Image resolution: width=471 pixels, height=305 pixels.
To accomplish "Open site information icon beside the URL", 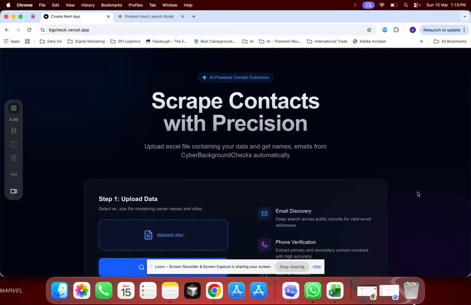I will [x=43, y=30].
